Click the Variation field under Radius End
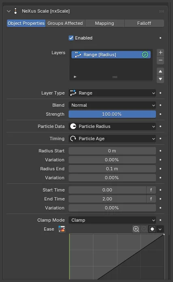The width and height of the screenshot is (173, 282). (x=112, y=178)
